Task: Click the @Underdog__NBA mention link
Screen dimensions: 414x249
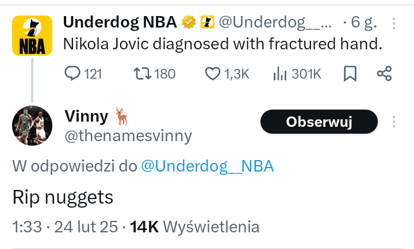Action: point(208,166)
